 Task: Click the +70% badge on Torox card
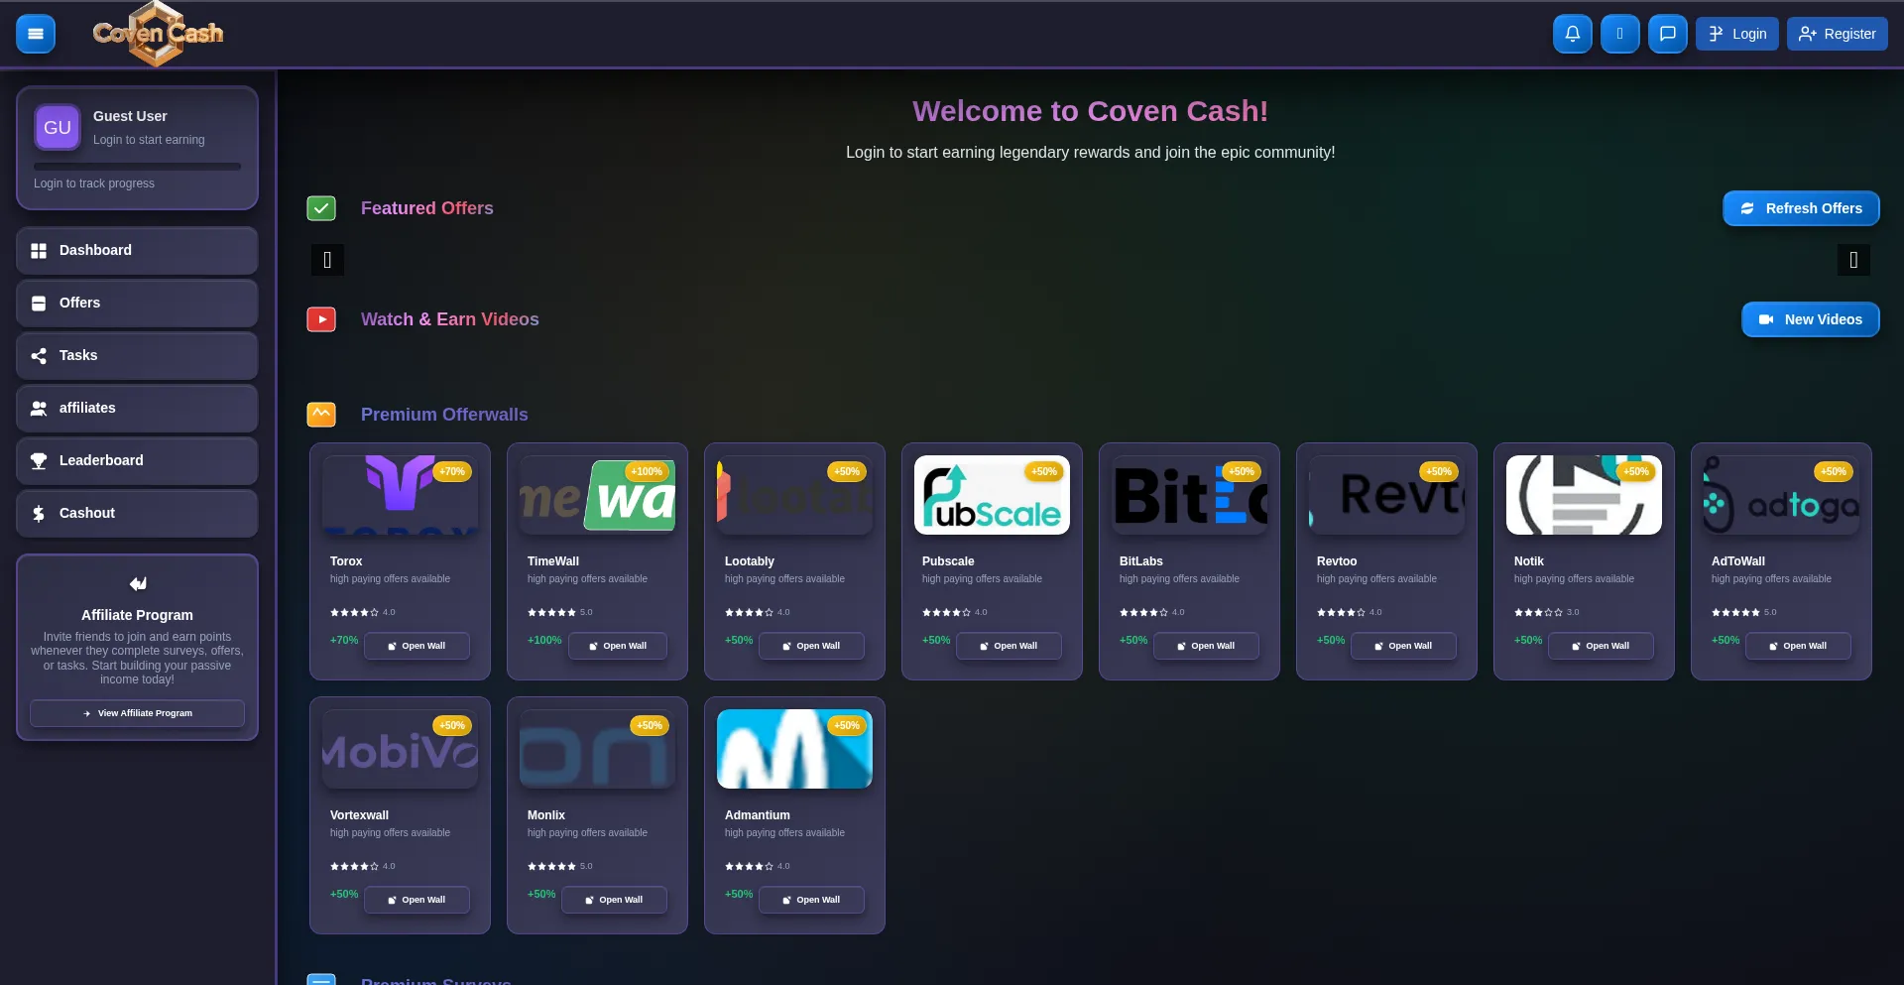point(451,471)
